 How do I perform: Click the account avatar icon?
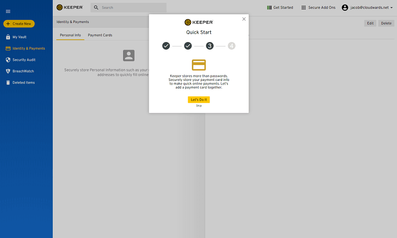point(345,8)
